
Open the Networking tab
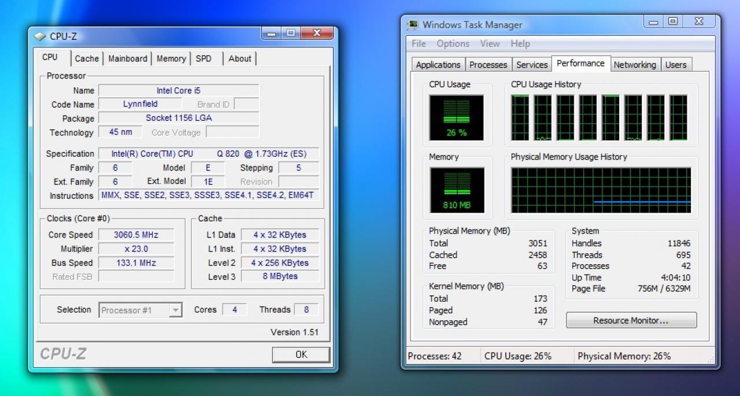click(635, 65)
